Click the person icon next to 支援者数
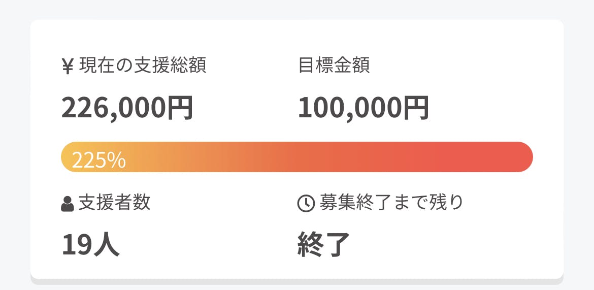The width and height of the screenshot is (594, 290). coord(68,204)
